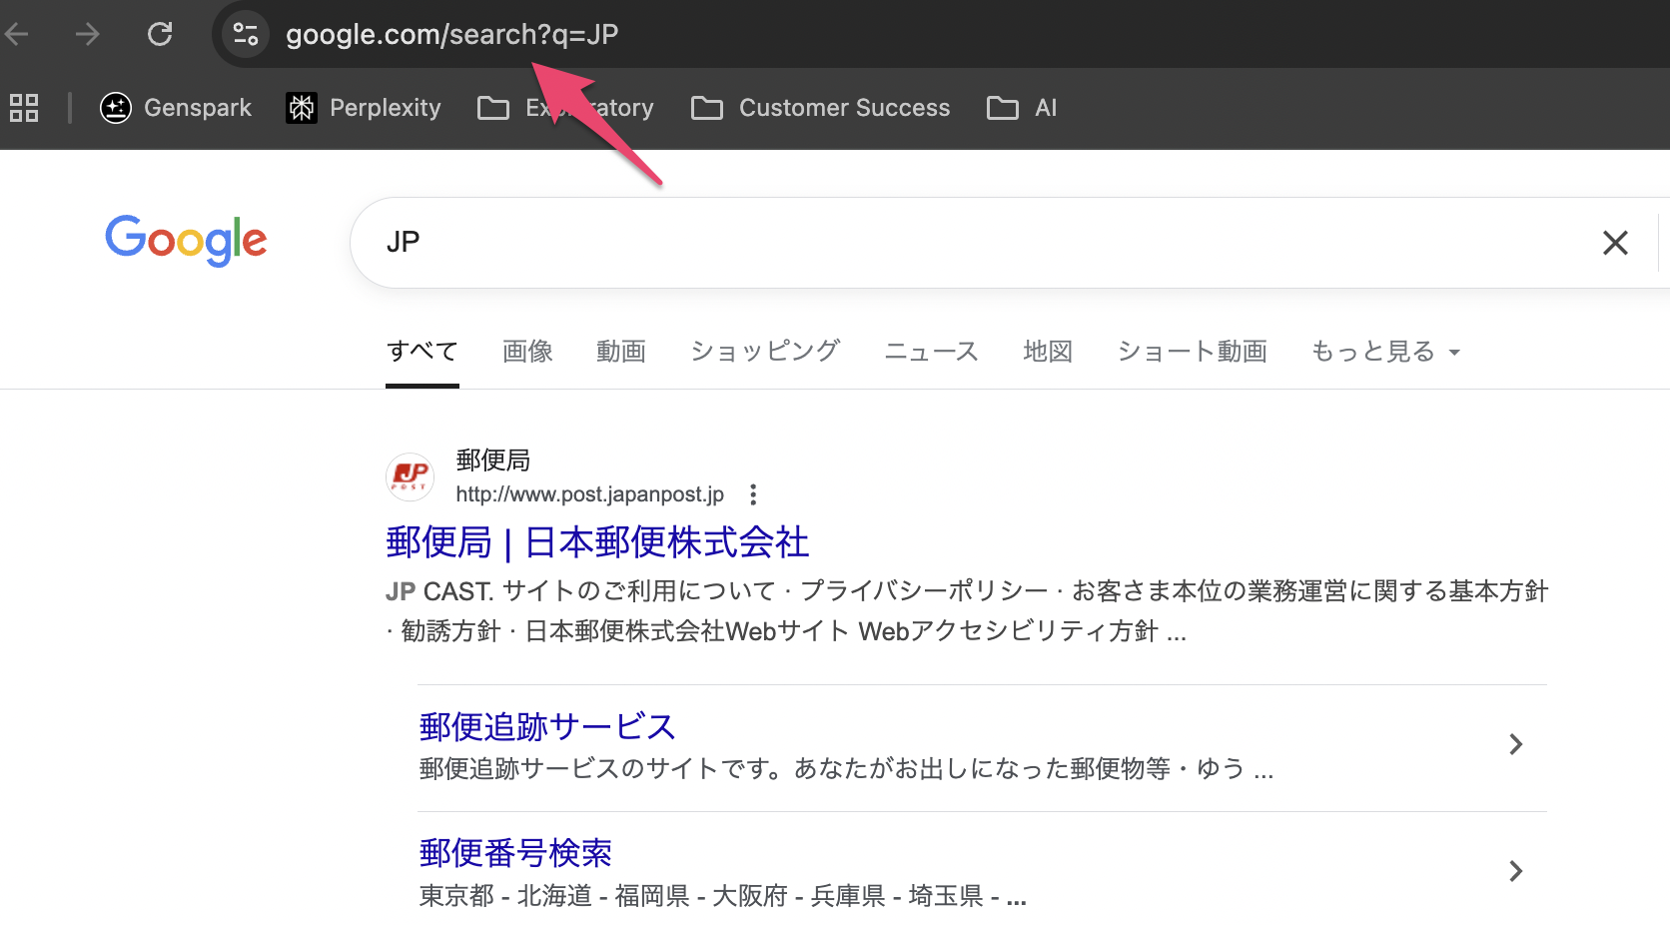Go back to the previous page

[x=17, y=35]
